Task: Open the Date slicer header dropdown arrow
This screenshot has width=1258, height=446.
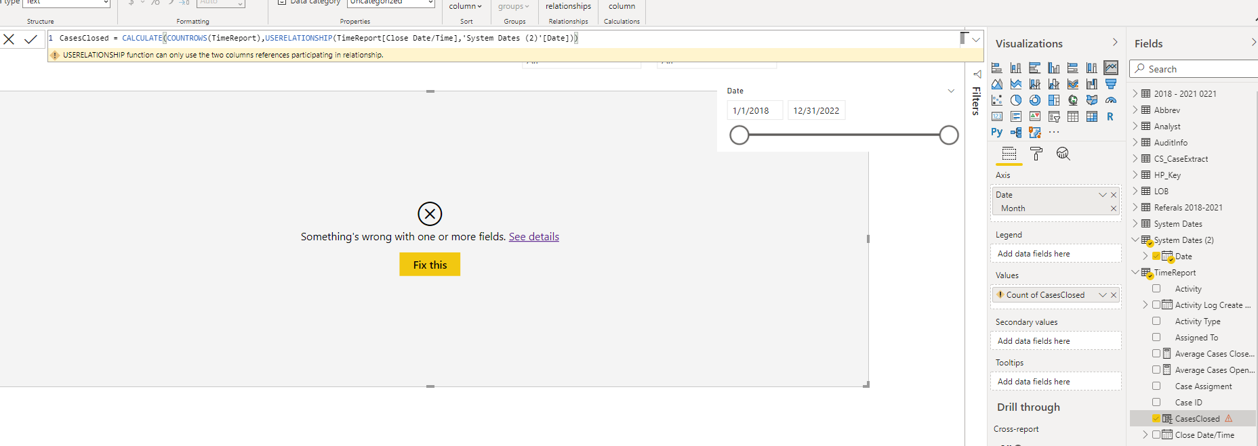Action: [951, 91]
